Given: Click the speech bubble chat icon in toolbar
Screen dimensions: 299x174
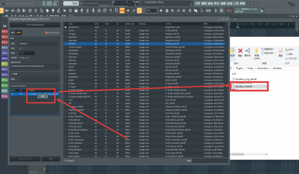Looking at the screenshot, I should click(x=105, y=11).
